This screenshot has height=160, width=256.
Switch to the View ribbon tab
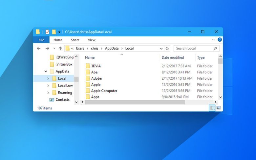point(92,40)
